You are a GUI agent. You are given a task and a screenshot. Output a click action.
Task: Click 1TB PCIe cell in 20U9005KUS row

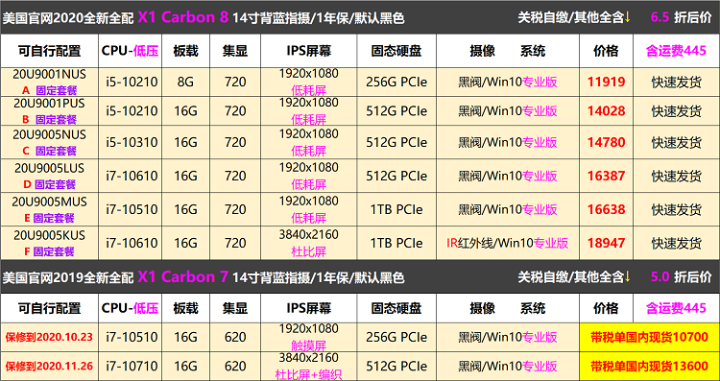pos(396,243)
